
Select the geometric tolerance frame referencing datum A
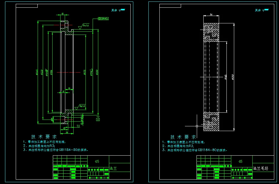[x=103, y=19]
